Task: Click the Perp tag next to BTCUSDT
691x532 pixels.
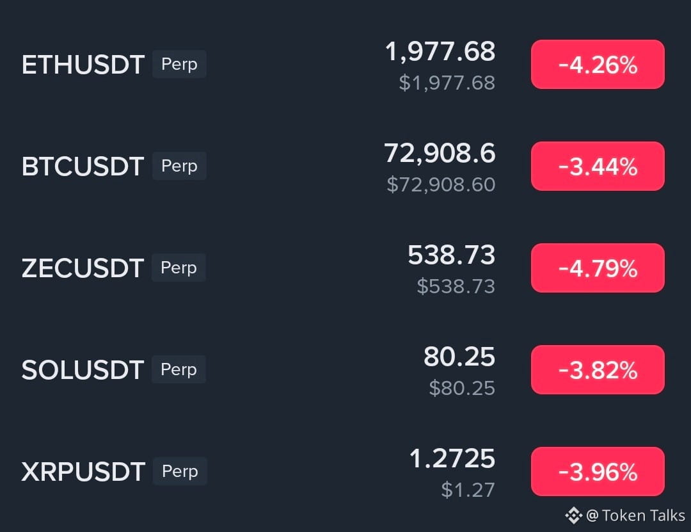Action: tap(179, 166)
